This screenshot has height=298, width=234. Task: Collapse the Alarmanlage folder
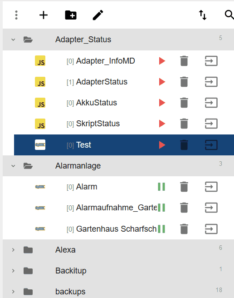(13, 166)
